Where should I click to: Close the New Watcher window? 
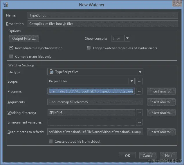(177, 4)
